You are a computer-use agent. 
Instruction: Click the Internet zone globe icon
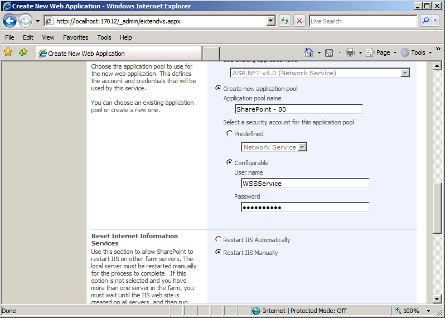[256, 311]
